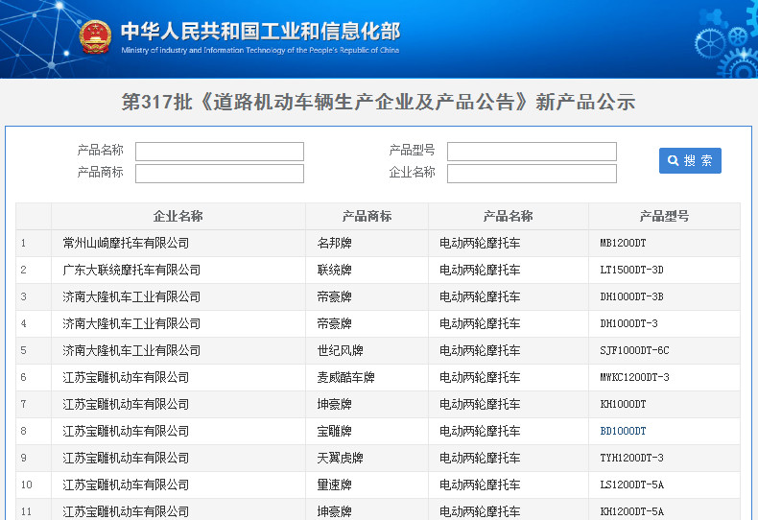Viewport: 758px width, 520px height.
Task: Select row 2 company 广东大联统摩托车有限公司
Action: [131, 271]
